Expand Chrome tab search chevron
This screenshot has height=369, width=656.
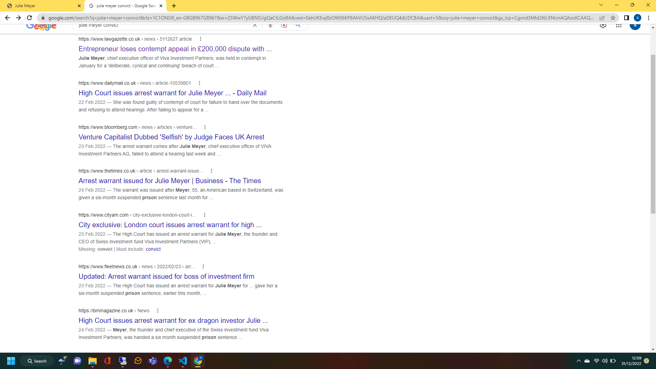pos(601,5)
